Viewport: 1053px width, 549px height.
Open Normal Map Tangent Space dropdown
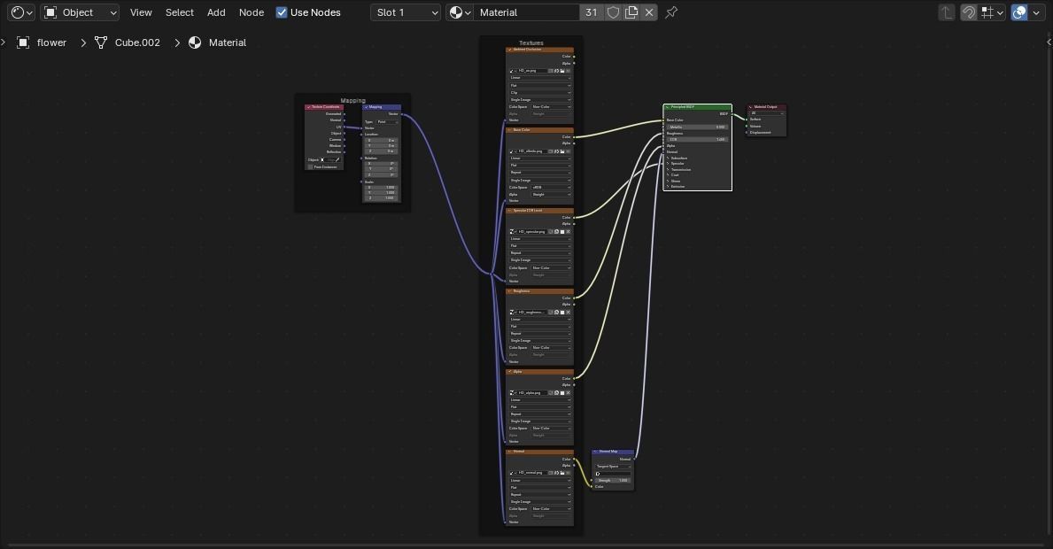point(613,466)
